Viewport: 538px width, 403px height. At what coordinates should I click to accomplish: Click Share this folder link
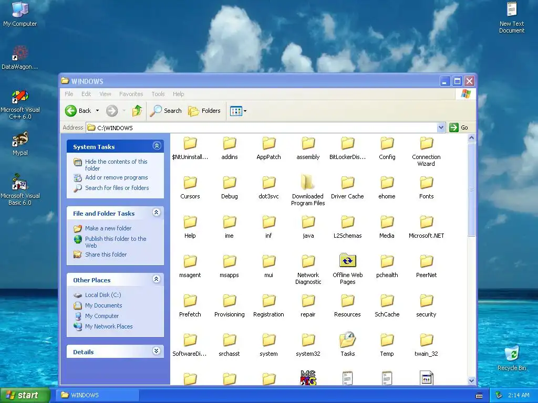[x=106, y=254]
